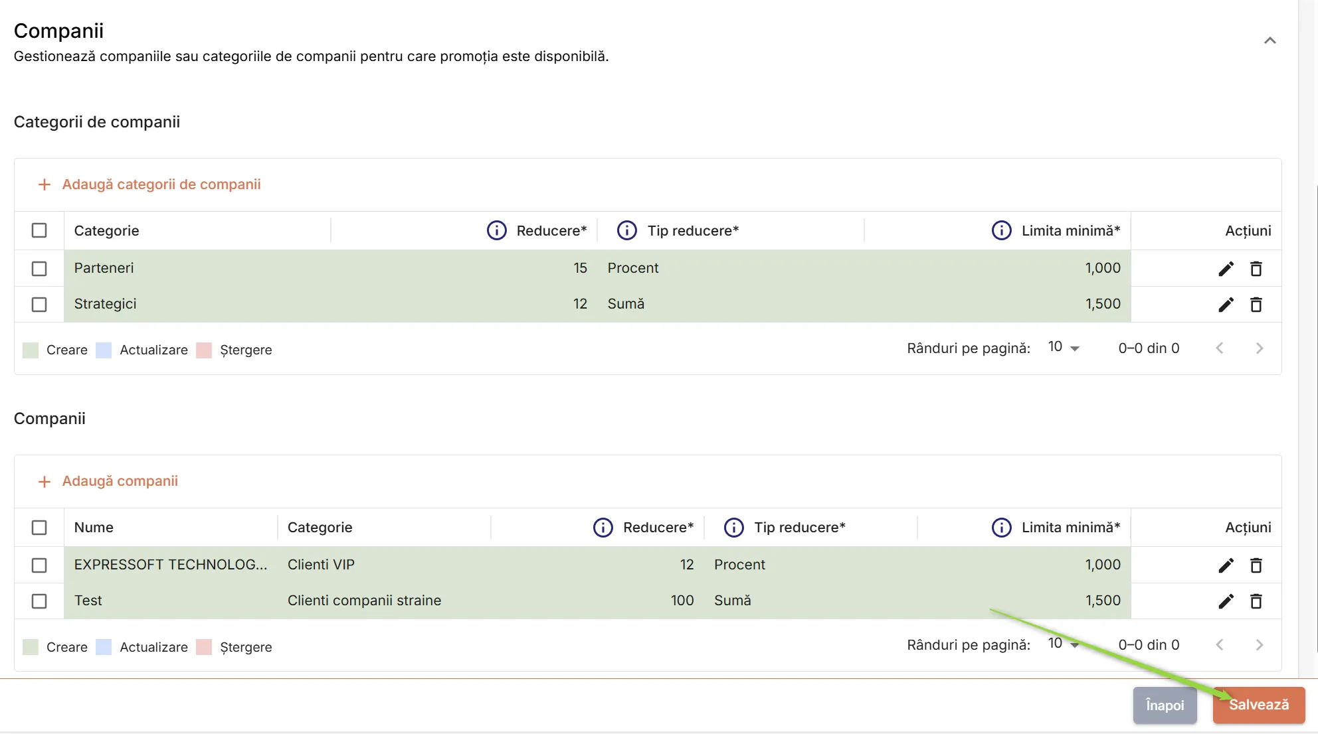Tick the Test company row checkbox
Screen dimensions: 1318x734
[39, 601]
